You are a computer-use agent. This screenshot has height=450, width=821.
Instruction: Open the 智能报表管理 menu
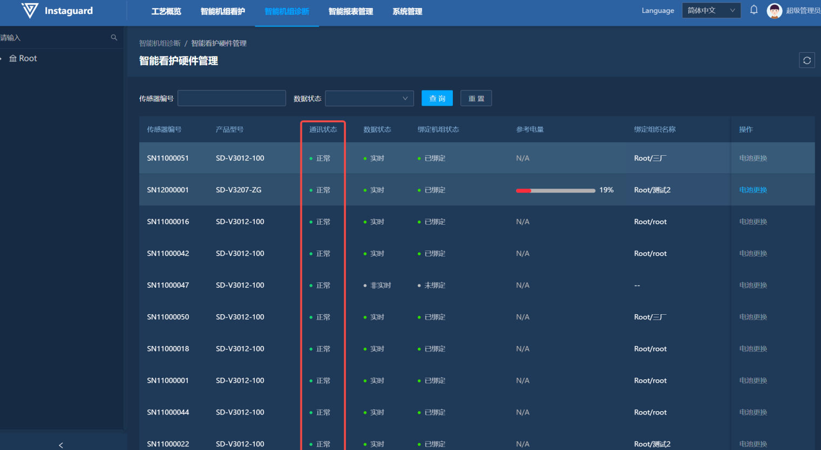[x=350, y=11]
